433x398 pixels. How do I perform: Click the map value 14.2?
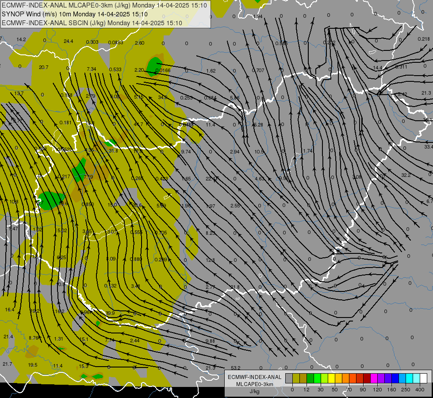pos(21,39)
